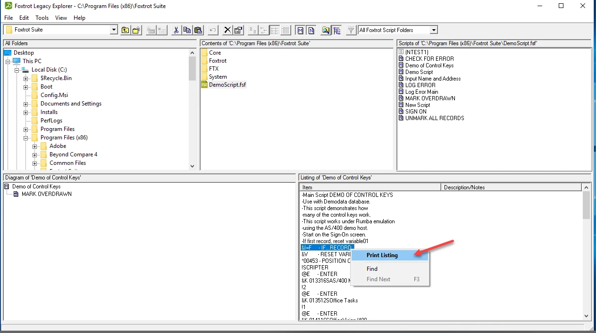The height and width of the screenshot is (333, 596).
Task: Open the Tools menu
Action: click(x=42, y=18)
